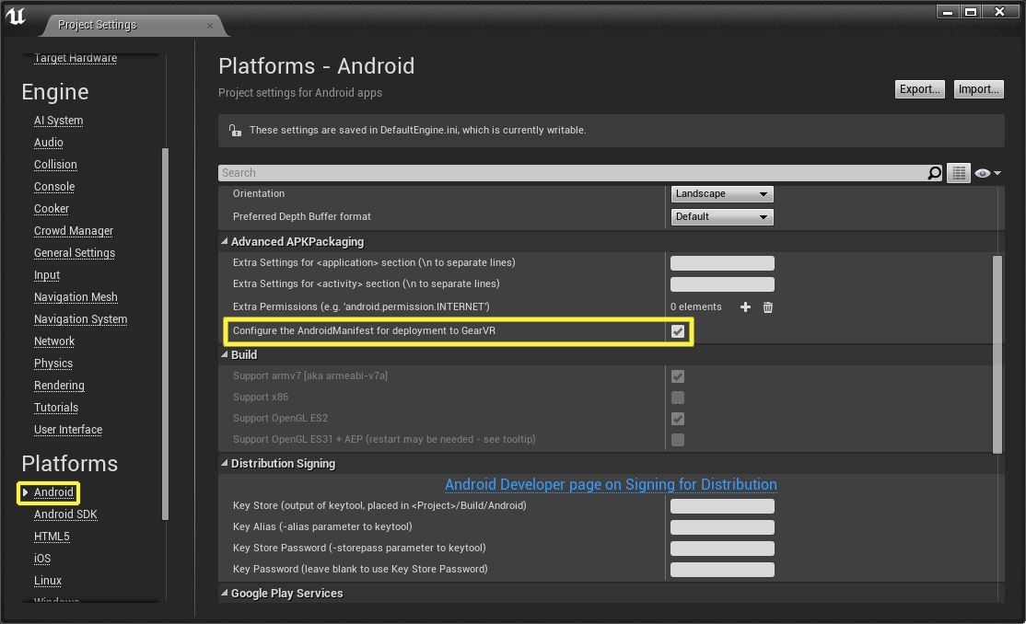The image size is (1026, 624).
Task: Maximize the Project Settings window
Action: tap(971, 11)
